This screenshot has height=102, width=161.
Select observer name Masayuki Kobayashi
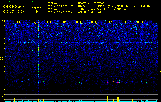pos(92,3)
